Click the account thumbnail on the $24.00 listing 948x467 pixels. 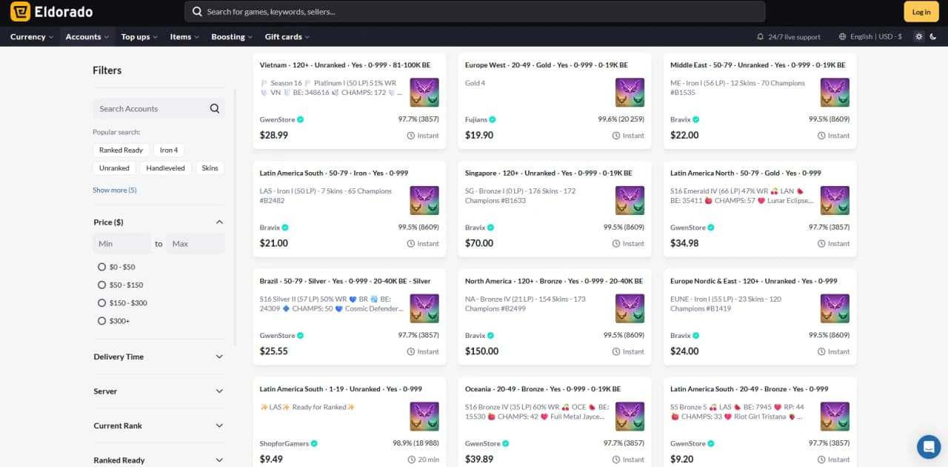pyautogui.click(x=835, y=308)
